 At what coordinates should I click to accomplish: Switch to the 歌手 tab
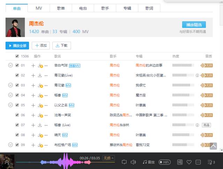point(105,8)
